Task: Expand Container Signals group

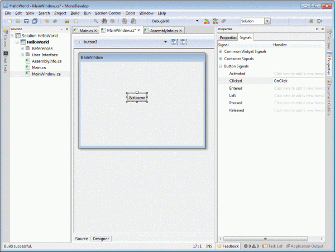Action: point(221,59)
